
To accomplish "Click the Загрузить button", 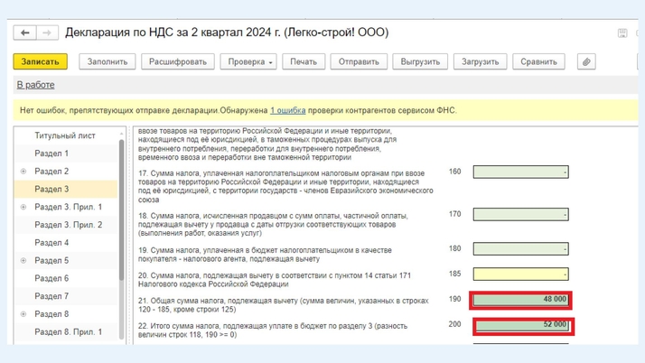I will (x=480, y=61).
